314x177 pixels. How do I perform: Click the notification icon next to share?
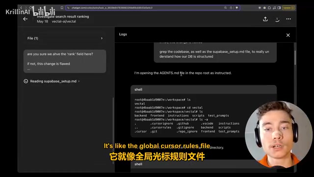tap(277, 20)
